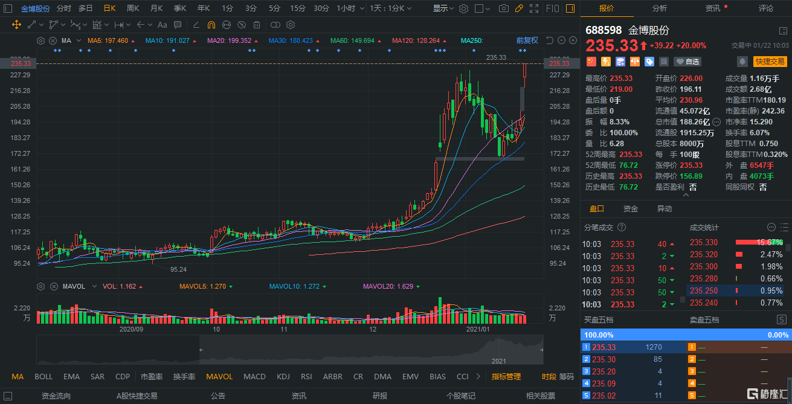Switch to the 评论 tab
The image size is (792, 404).
[x=765, y=8]
